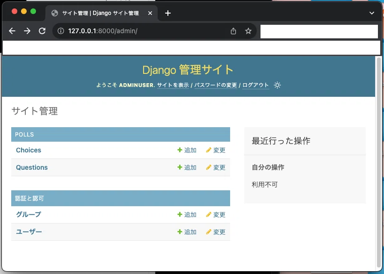The width and height of the screenshot is (384, 274).
Task: Open the Questions model list
Action: (x=32, y=167)
